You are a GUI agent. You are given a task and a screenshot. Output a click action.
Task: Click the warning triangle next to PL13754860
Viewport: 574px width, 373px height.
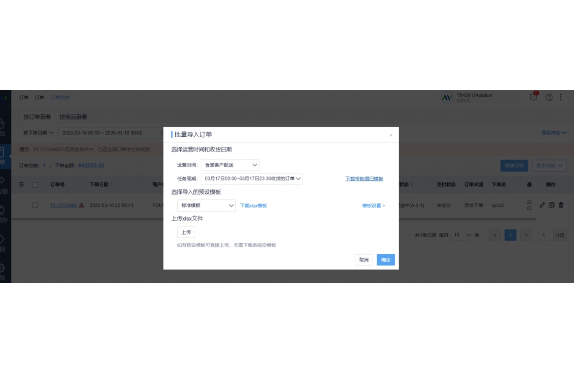pos(83,205)
